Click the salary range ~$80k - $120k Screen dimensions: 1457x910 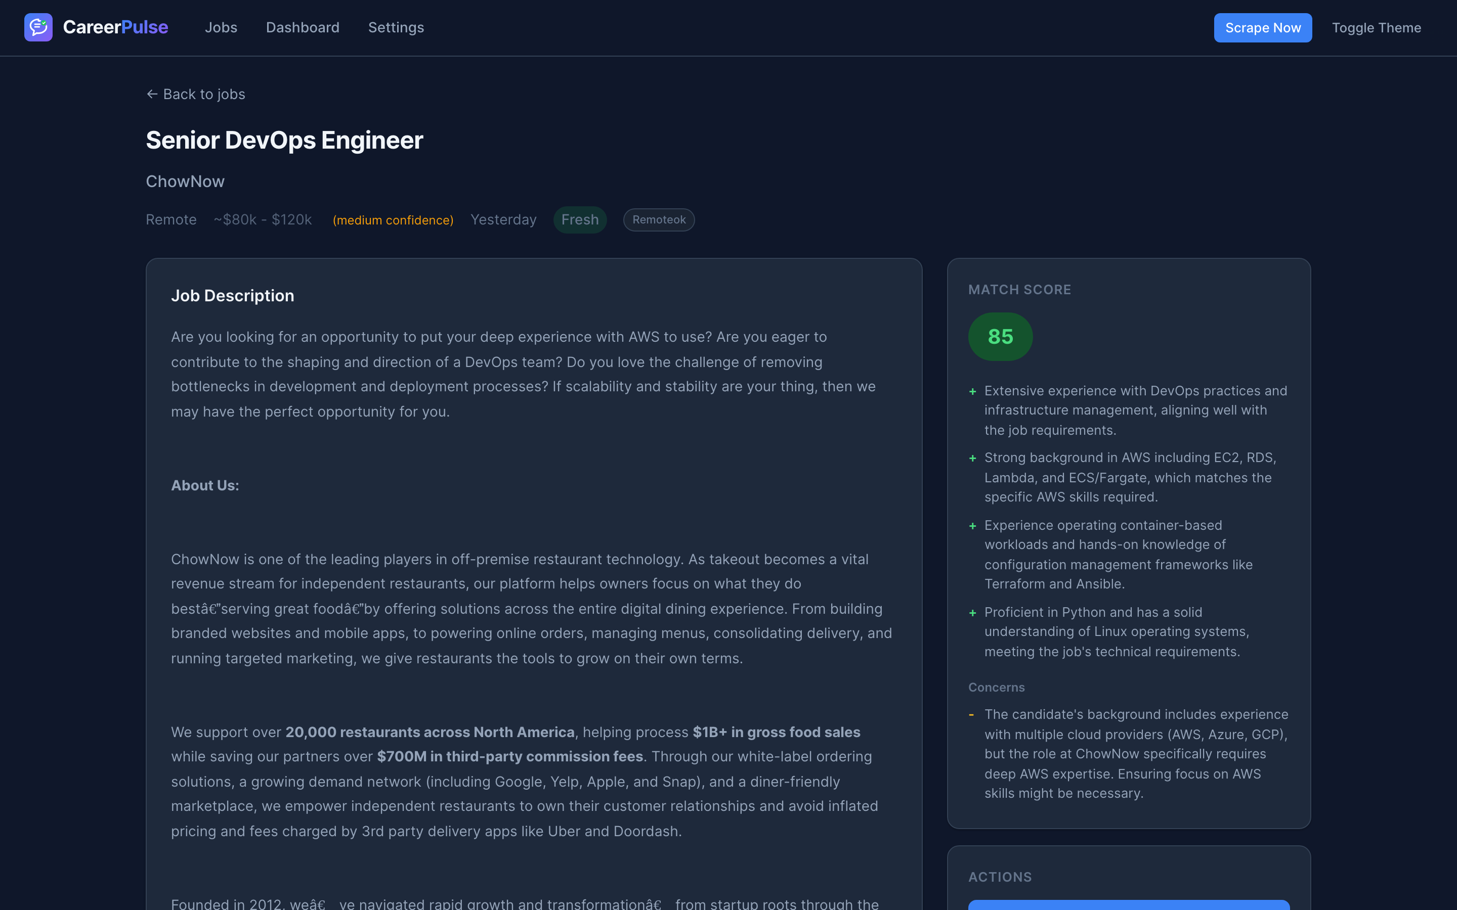point(262,220)
